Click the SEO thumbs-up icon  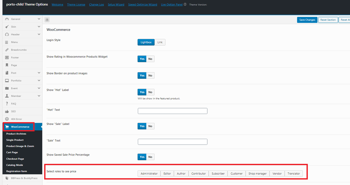click(x=7, y=111)
